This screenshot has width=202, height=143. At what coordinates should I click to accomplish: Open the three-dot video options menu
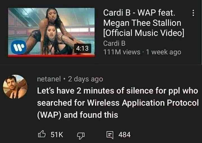193,13
